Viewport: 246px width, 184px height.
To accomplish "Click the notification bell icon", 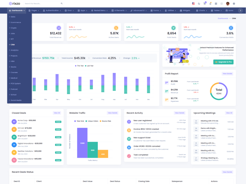I will (x=210, y=4).
